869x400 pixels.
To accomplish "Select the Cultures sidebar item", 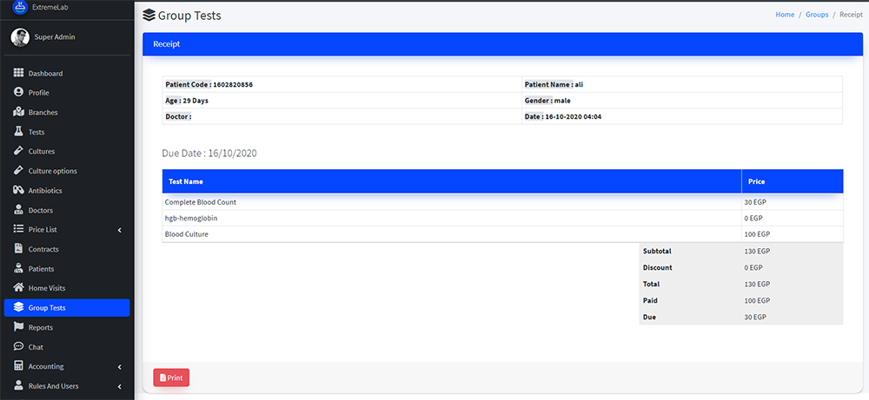I will [x=41, y=151].
